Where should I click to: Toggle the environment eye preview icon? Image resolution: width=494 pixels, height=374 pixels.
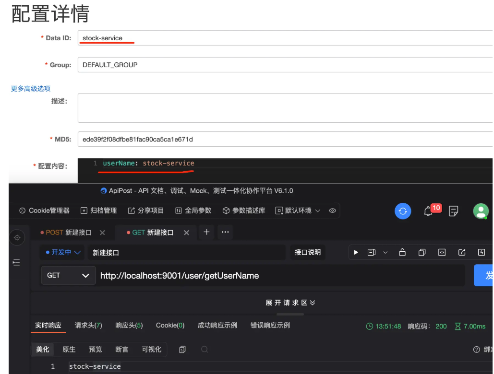(x=332, y=210)
